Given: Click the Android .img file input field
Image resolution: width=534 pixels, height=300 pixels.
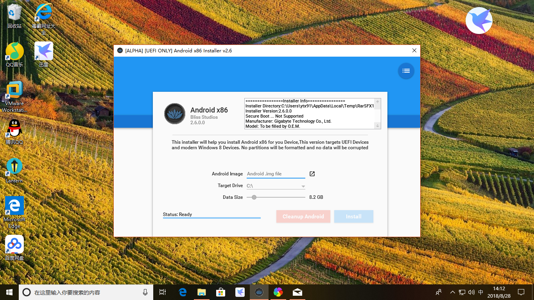Looking at the screenshot, I should tap(276, 174).
